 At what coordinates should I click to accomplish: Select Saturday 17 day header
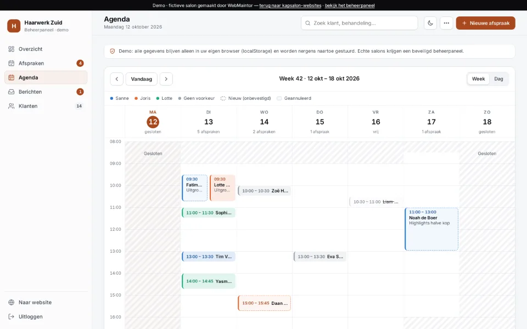coord(431,122)
